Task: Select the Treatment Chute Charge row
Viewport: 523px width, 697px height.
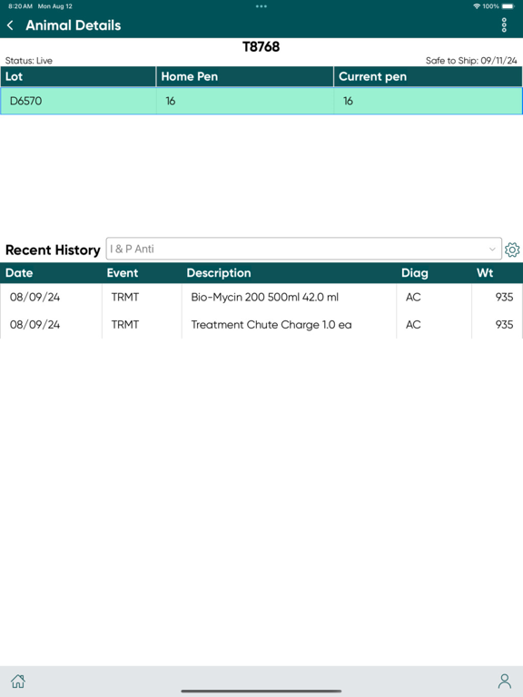Action: [261, 325]
